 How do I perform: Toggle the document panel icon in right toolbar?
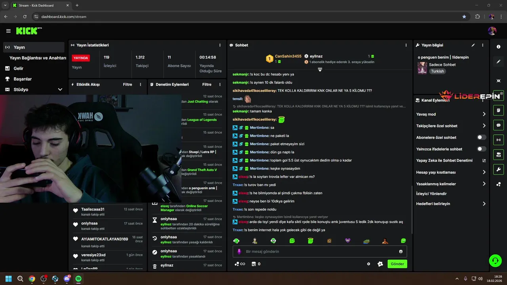point(498,110)
